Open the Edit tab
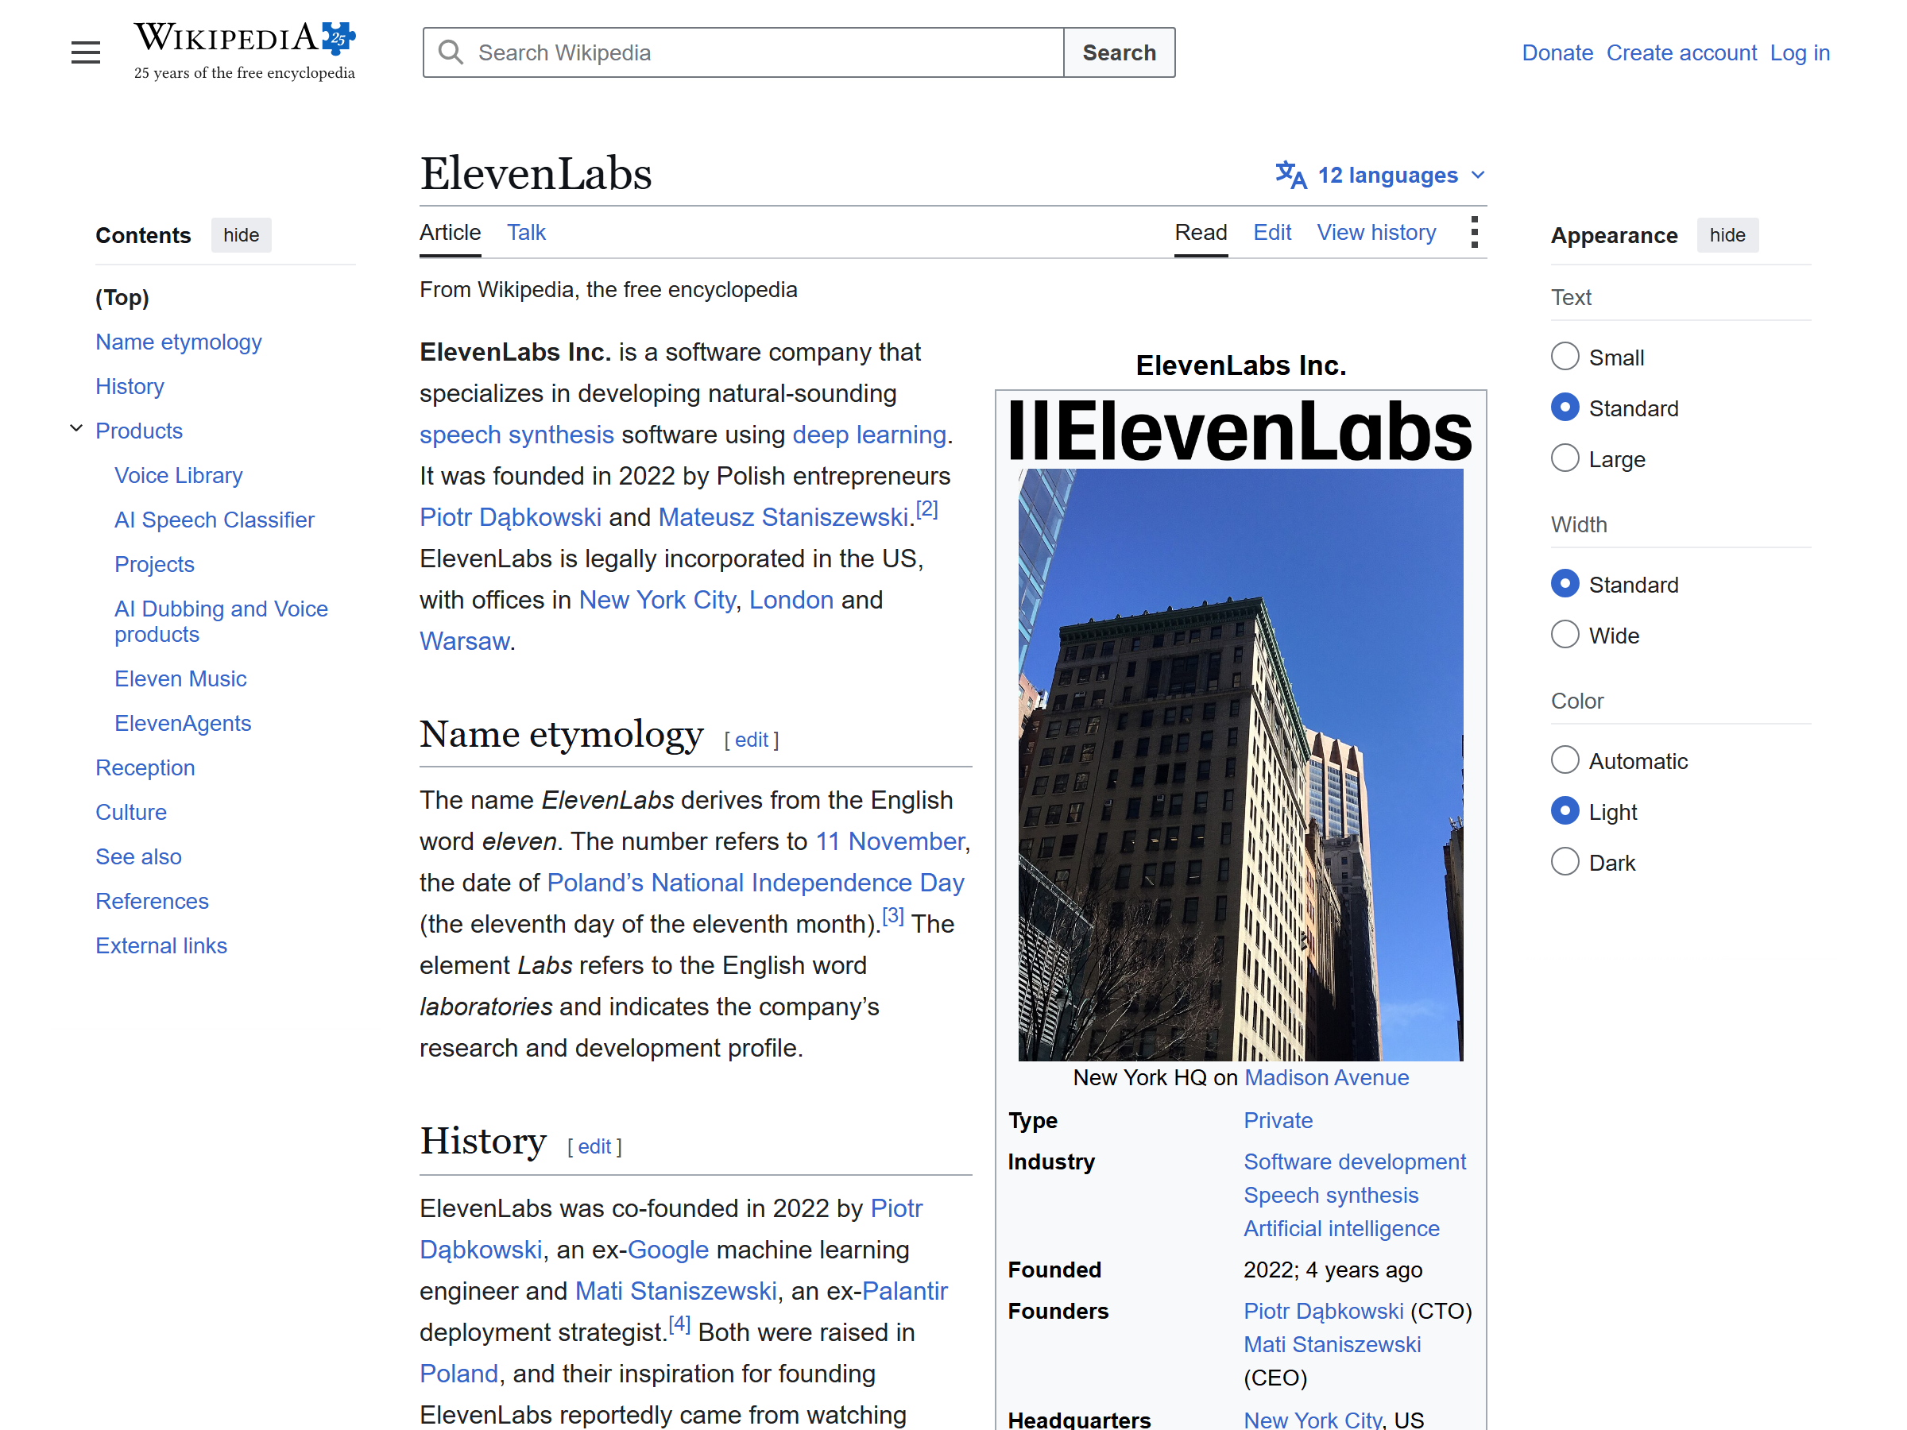This screenshot has height=1430, width=1907. pos(1271,233)
